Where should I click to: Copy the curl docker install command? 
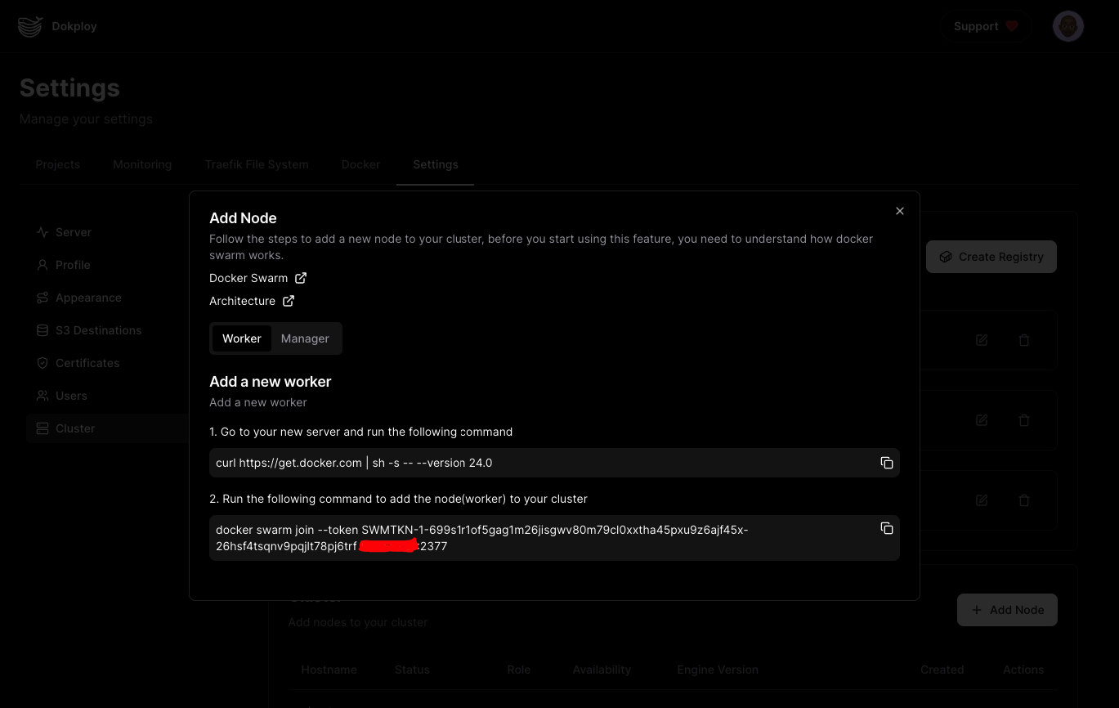pyautogui.click(x=886, y=463)
